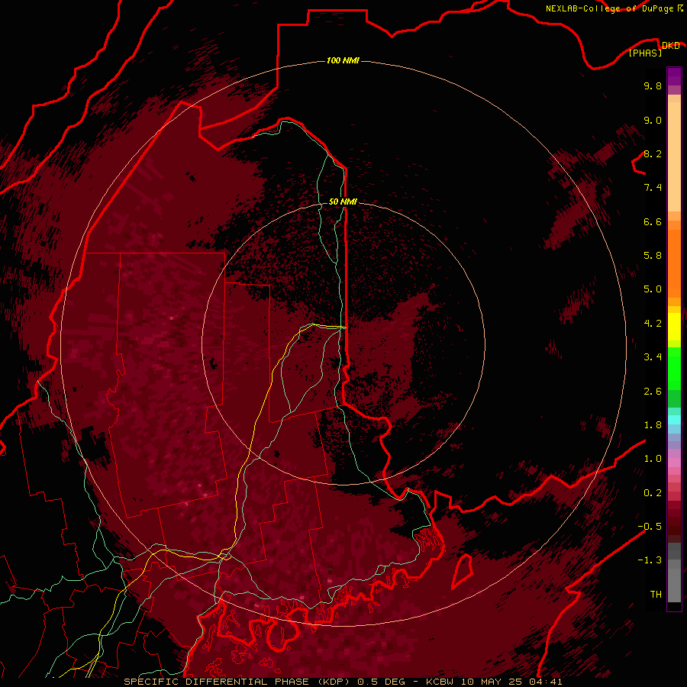Click the 0.5 DEG elevation text in caption
The image size is (687, 687).
click(x=383, y=682)
